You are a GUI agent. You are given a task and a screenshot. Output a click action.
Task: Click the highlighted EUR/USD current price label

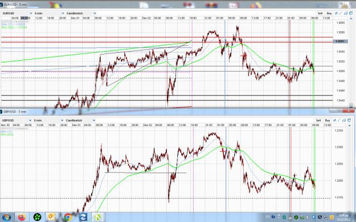pyautogui.click(x=340, y=41)
